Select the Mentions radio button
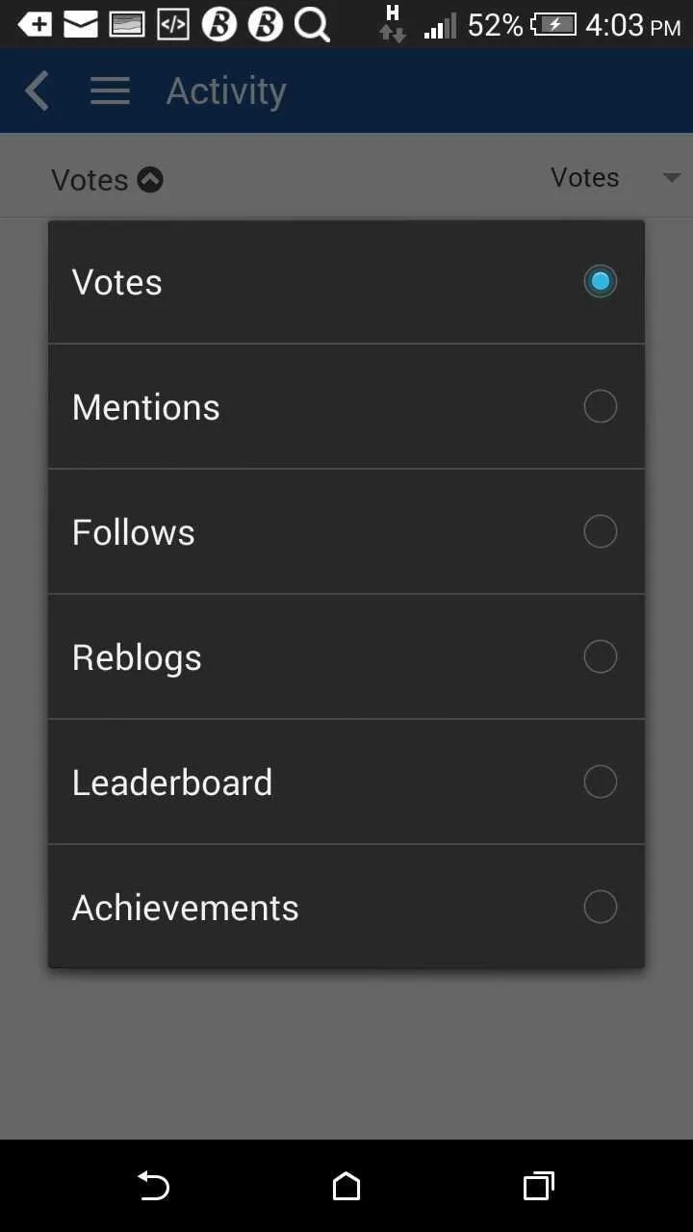This screenshot has height=1232, width=693. tap(601, 406)
